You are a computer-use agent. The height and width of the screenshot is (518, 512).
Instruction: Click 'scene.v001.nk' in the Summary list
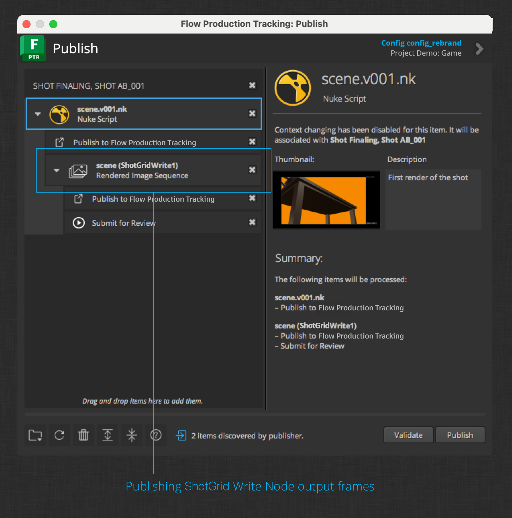pos(299,298)
